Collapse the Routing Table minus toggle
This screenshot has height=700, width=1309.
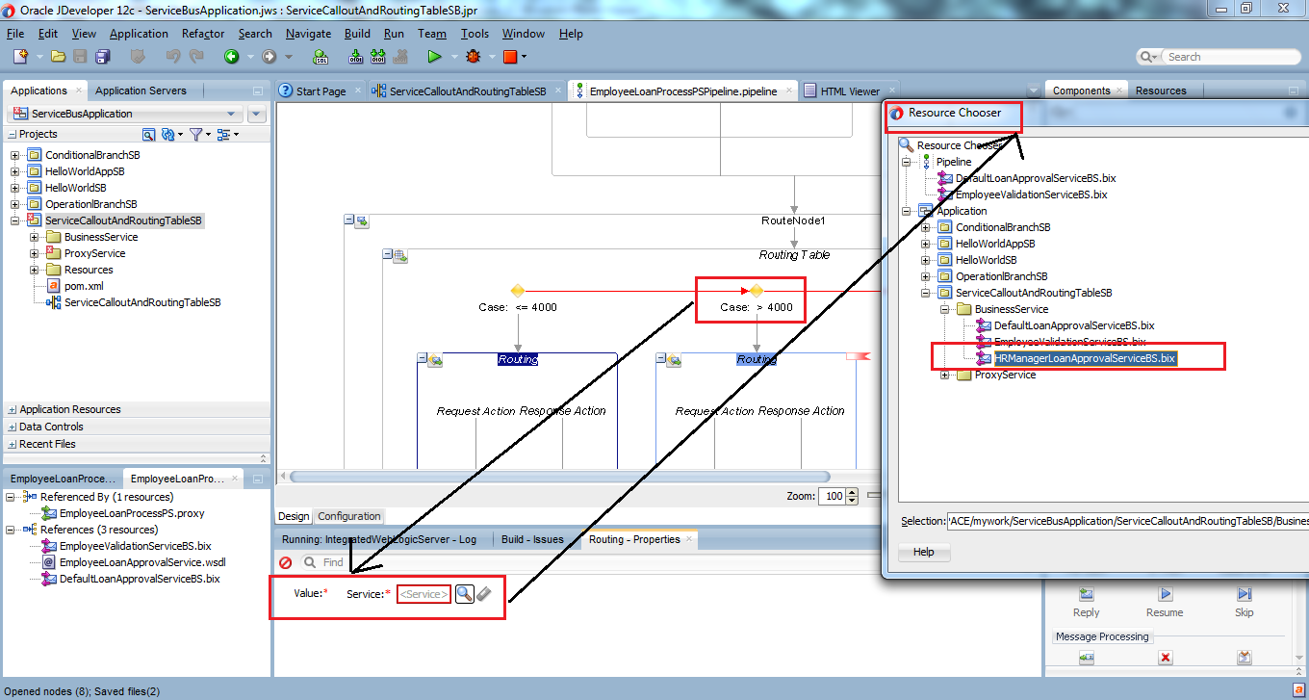388,254
